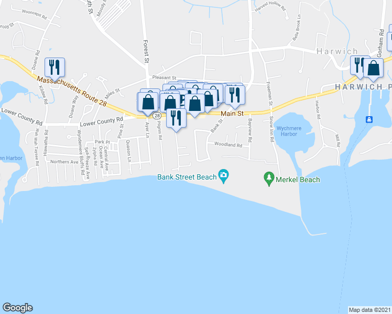Select the restaurant marker below Main St
392x314 pixels.
point(176,118)
